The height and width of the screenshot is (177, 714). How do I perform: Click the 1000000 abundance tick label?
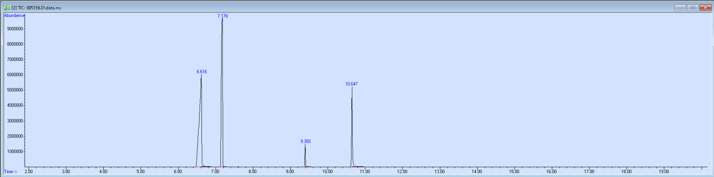click(15, 151)
